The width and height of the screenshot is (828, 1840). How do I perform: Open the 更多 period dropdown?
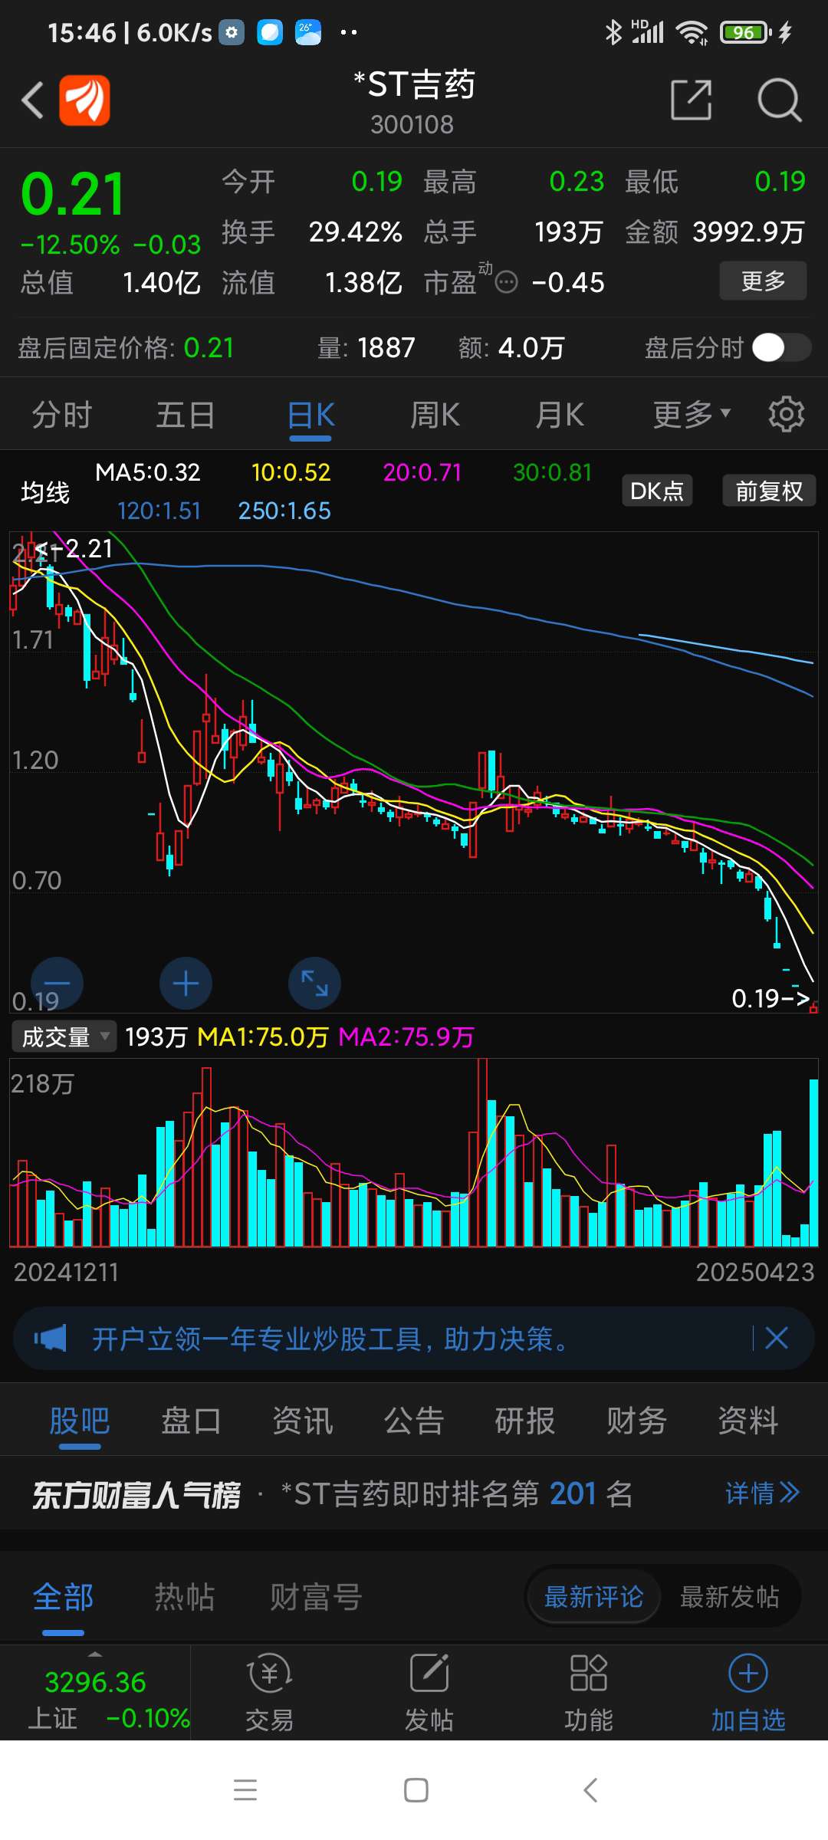(x=691, y=415)
